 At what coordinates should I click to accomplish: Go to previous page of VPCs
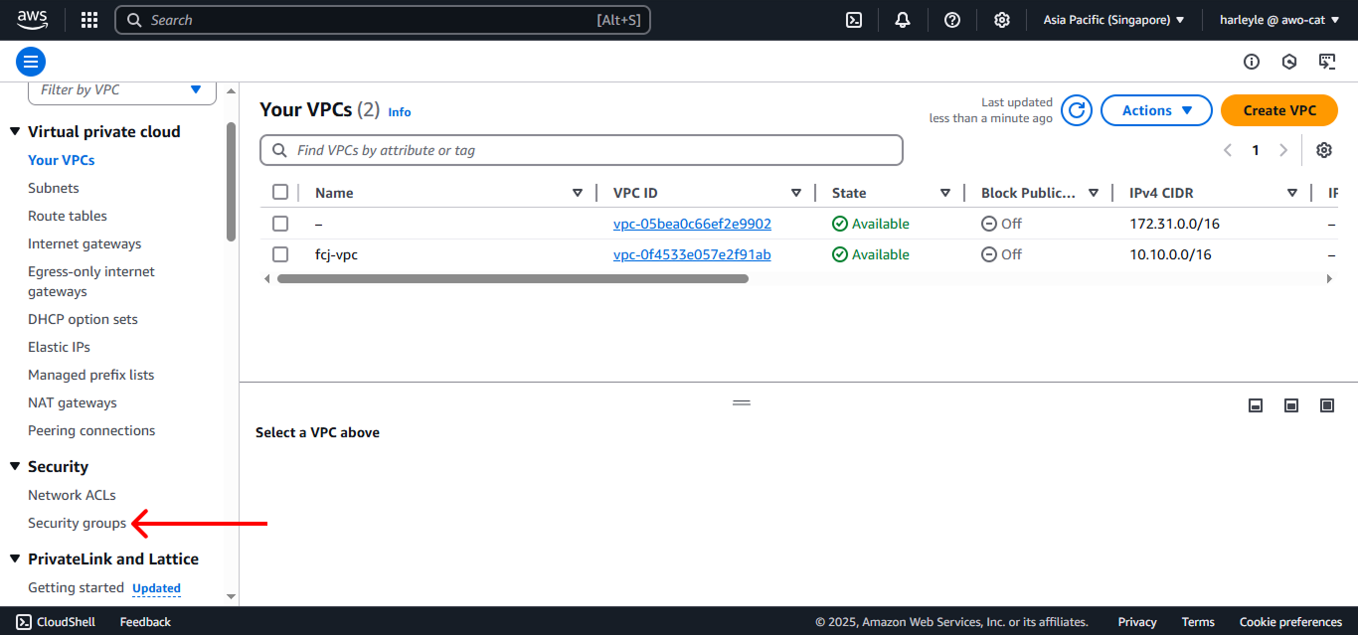1228,150
